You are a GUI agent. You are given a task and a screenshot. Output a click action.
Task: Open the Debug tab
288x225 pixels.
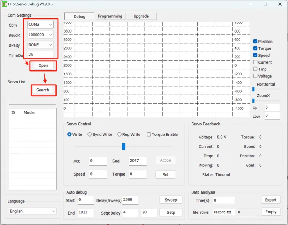[79, 16]
